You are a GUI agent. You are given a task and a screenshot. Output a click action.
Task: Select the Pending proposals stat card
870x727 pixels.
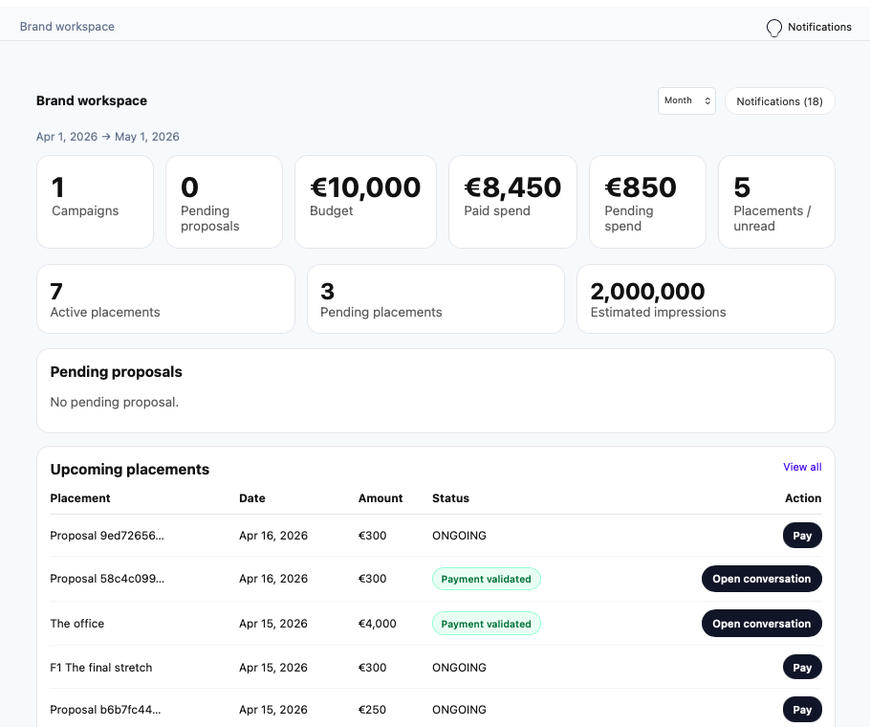coord(224,202)
